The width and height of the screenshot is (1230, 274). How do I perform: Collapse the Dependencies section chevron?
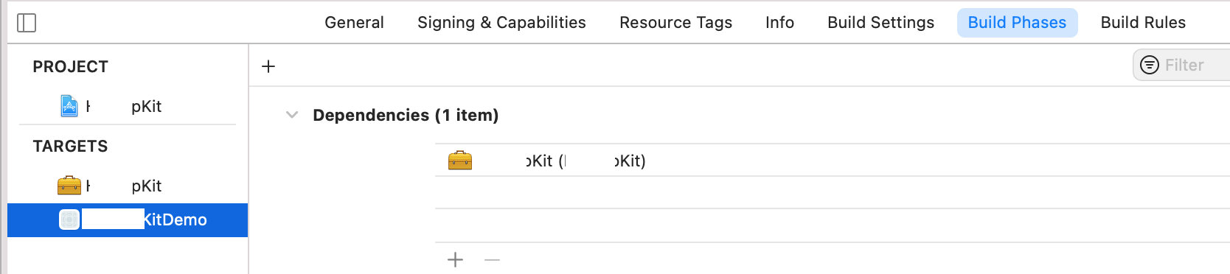[x=292, y=115]
